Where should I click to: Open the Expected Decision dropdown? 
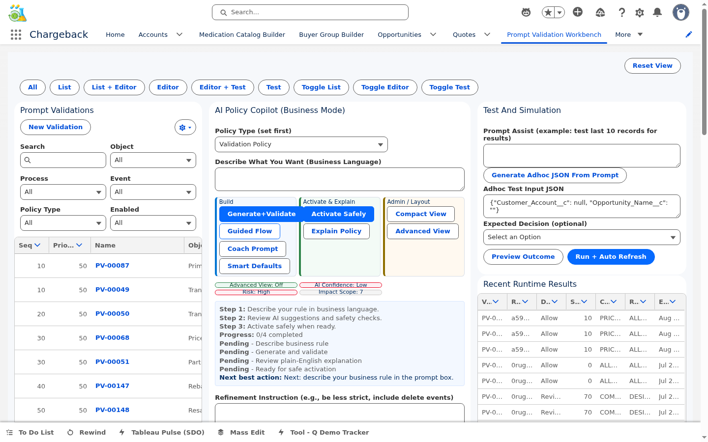tap(582, 237)
